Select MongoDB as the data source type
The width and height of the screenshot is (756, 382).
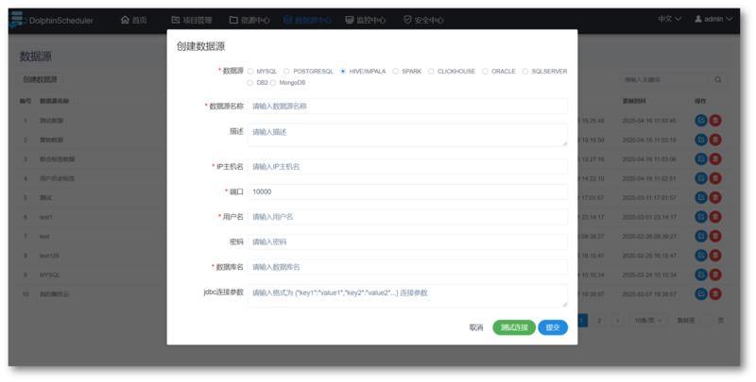coord(274,83)
